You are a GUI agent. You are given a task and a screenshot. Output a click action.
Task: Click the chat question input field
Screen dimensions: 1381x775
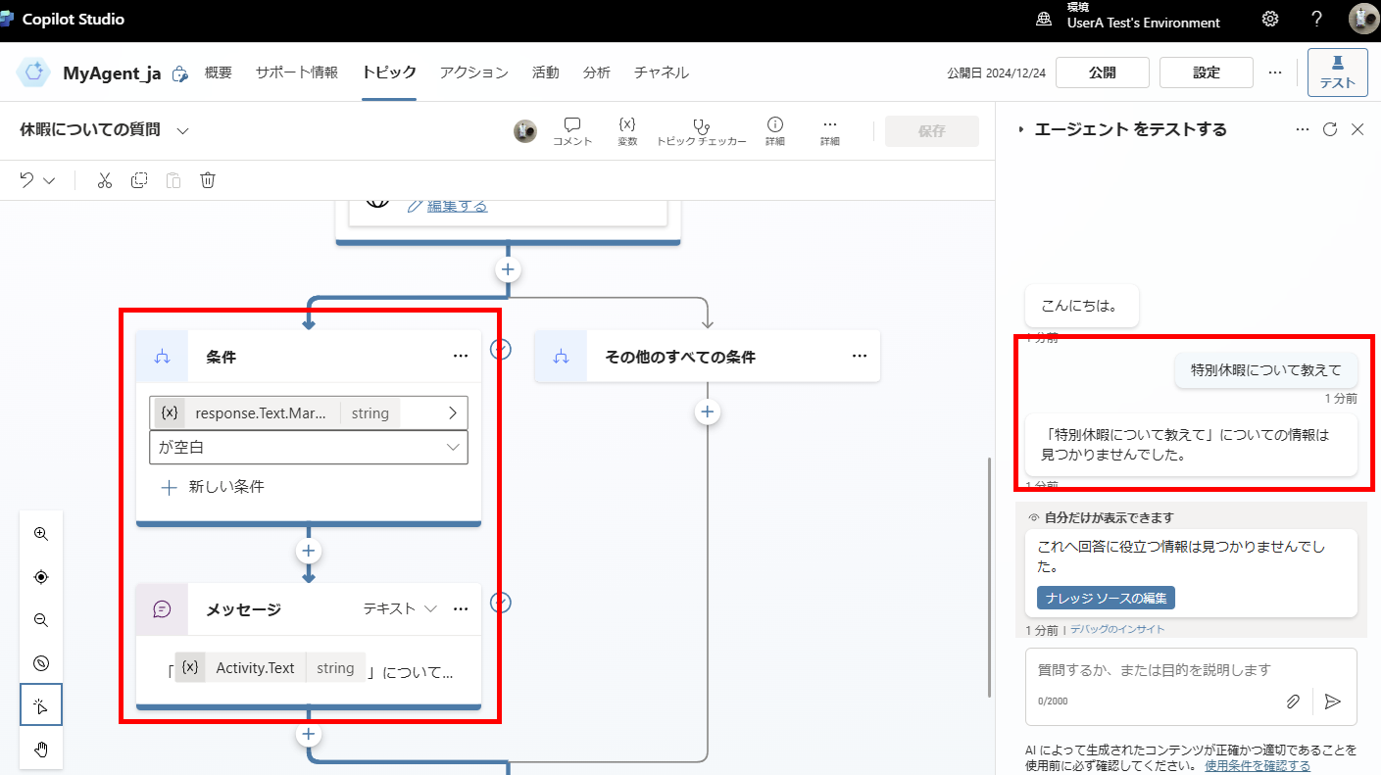[1157, 669]
